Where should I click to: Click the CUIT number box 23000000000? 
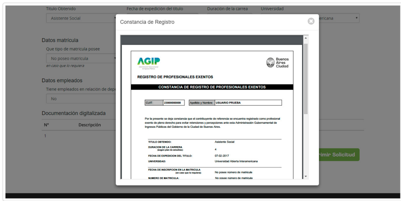pos(174,103)
